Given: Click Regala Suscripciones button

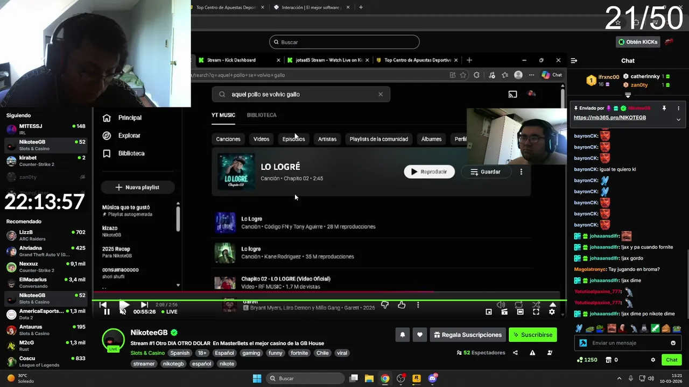Looking at the screenshot, I should point(468,335).
